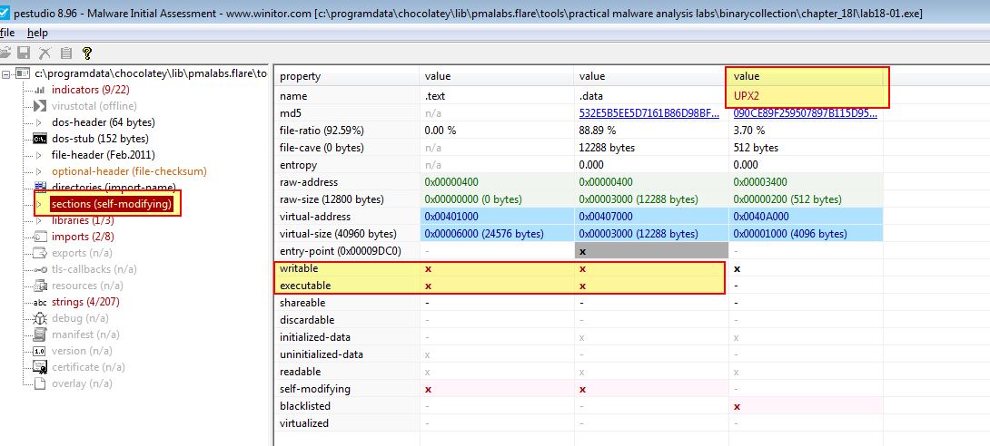This screenshot has width=990, height=446.
Task: Click the close-file X toolbar icon
Action: click(45, 53)
